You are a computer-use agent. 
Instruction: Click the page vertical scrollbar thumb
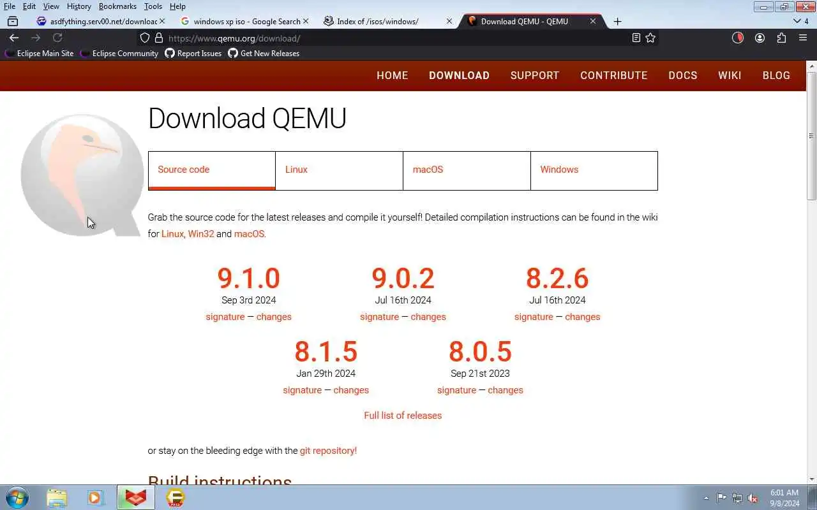click(812, 136)
